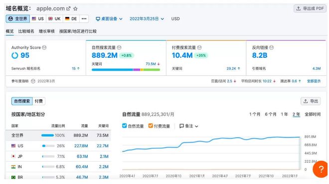Viewport: 329px width, 184px height.
Task: Click the worldwide row 889.2M traffic
Action: click(x=81, y=135)
